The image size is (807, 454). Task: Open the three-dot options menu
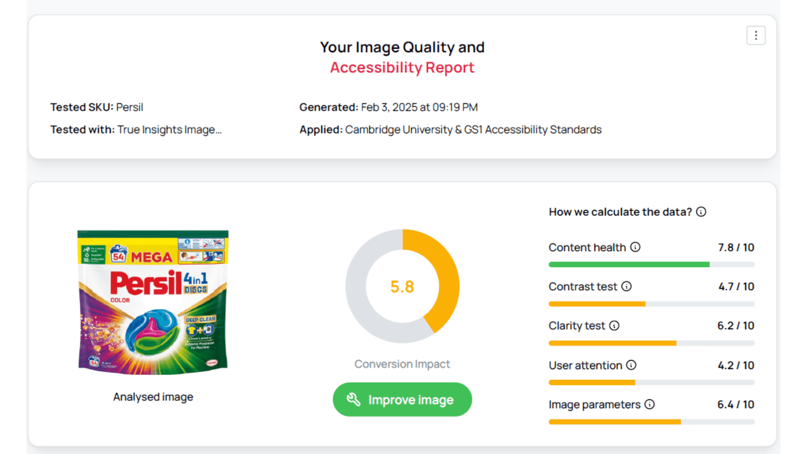756,35
